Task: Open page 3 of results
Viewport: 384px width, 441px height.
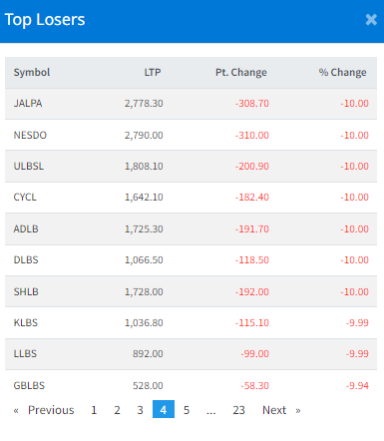Action: pyautogui.click(x=141, y=410)
